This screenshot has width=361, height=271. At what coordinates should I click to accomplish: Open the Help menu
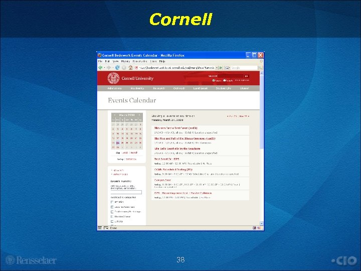[162, 61]
